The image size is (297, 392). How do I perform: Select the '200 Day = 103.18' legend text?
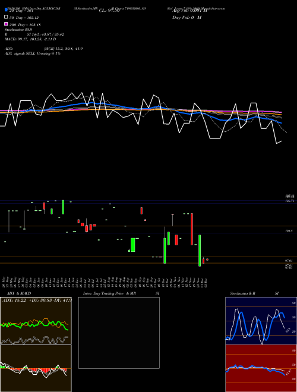tap(25, 25)
